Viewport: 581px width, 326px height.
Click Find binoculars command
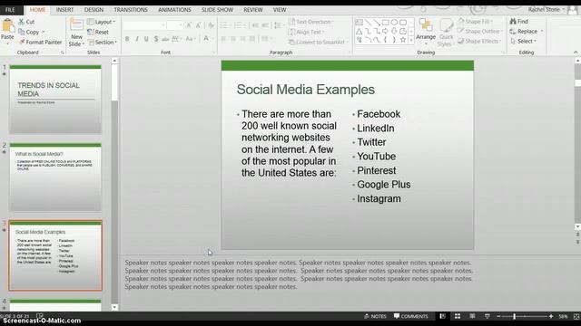(x=518, y=22)
